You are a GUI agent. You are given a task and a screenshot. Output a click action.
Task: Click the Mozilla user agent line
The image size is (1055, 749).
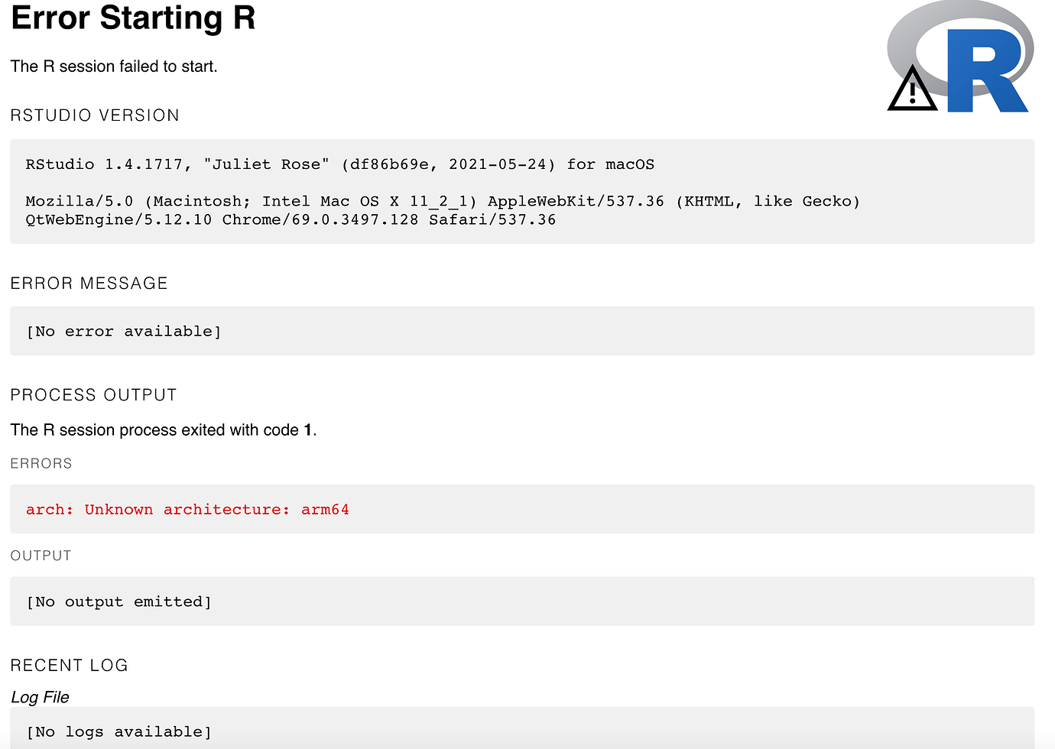pyautogui.click(x=443, y=201)
